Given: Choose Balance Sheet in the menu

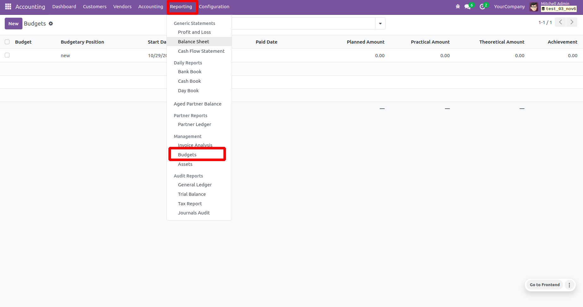Looking at the screenshot, I should [193, 42].
